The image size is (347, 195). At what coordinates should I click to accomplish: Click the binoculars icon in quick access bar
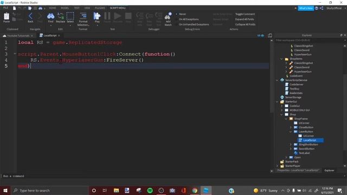pos(40,8)
